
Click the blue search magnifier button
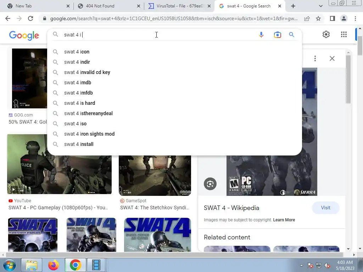(x=291, y=35)
